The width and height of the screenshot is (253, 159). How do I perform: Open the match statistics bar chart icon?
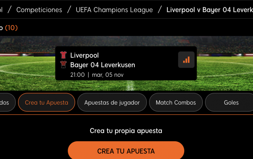186,60
